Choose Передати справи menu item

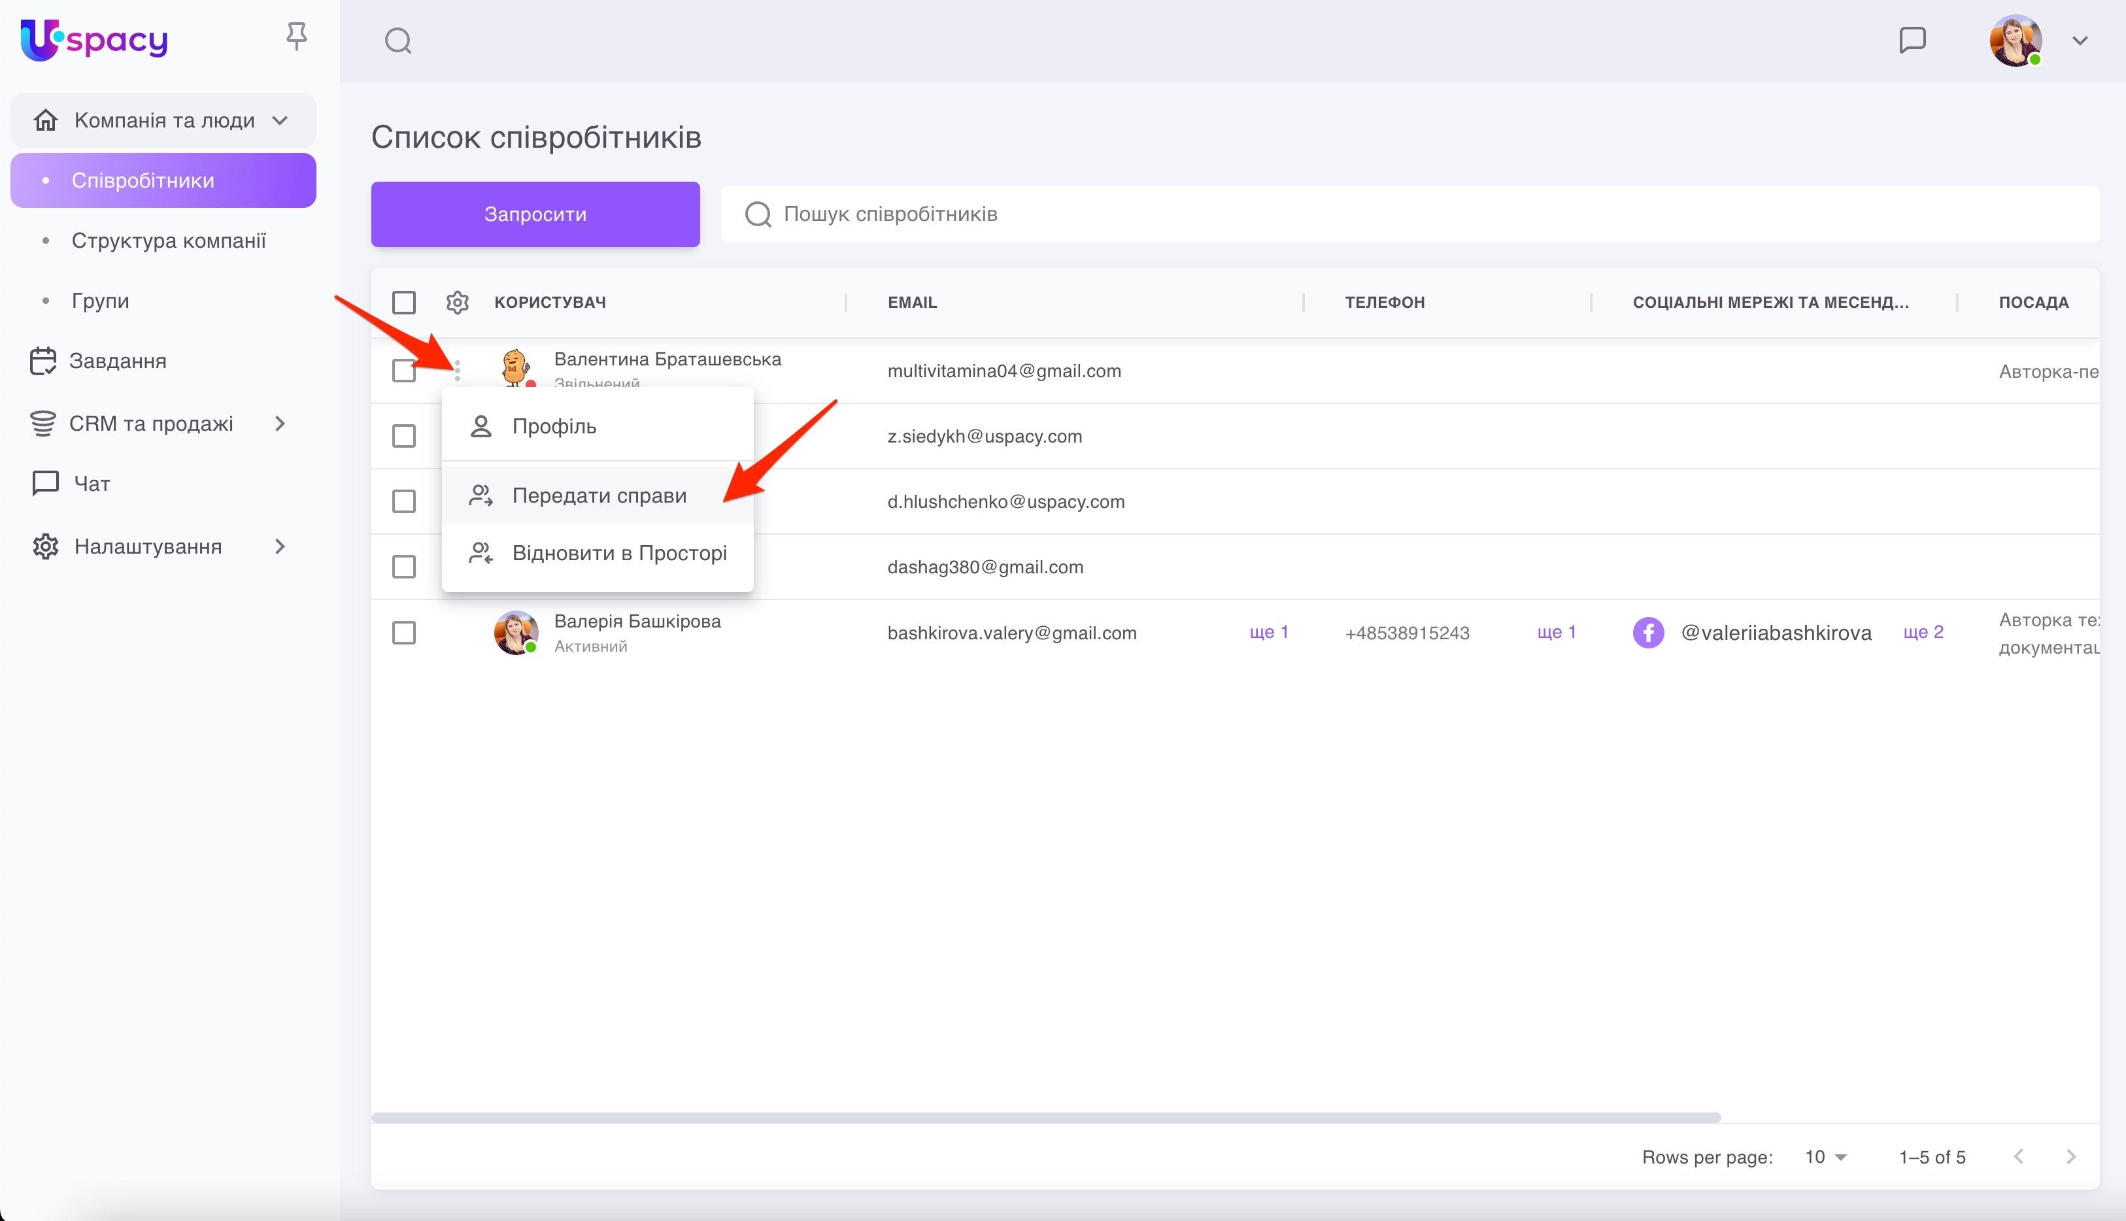(599, 495)
